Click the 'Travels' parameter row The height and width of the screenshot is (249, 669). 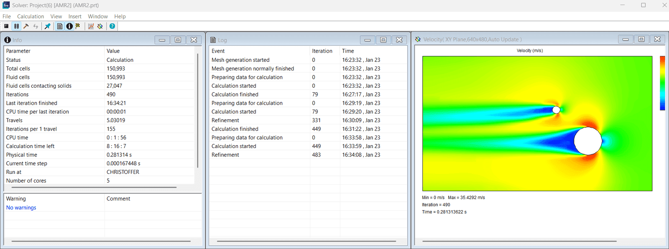[99, 120]
